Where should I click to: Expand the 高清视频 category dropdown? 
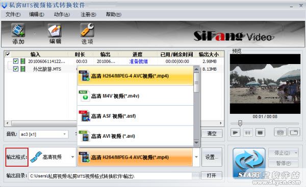(72, 157)
